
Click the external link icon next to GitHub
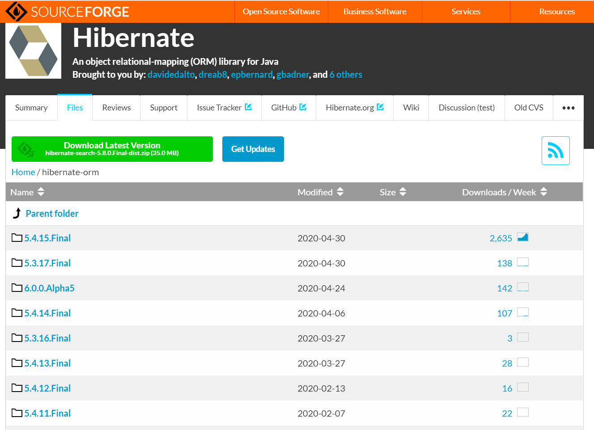point(303,107)
